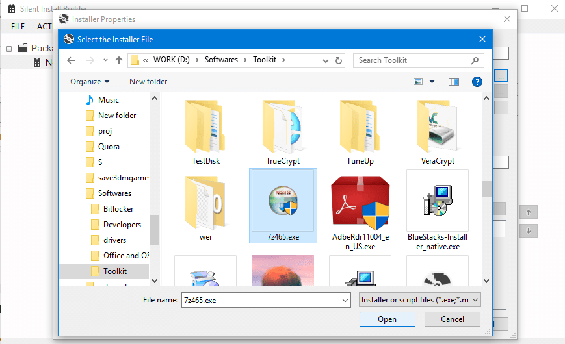The image size is (565, 344).
Task: Refresh the Toolkit folder view
Action: pos(338,60)
